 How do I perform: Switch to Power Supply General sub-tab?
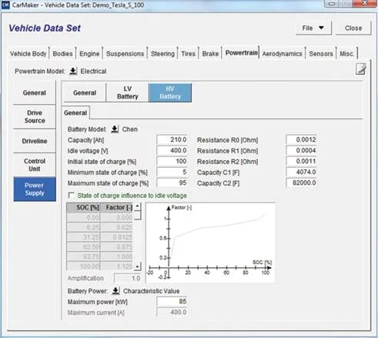(85, 92)
